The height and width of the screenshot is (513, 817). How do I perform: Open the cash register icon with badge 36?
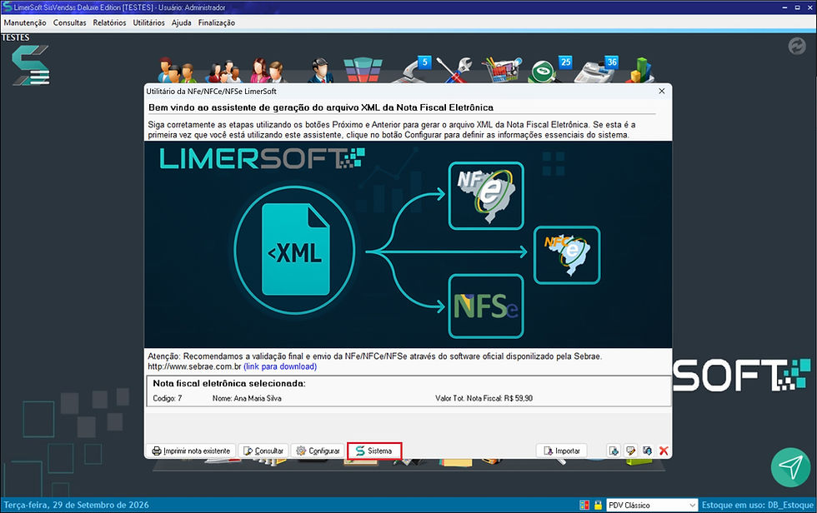click(595, 70)
